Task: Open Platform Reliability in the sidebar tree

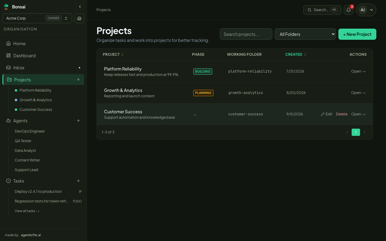Action: pos(35,90)
